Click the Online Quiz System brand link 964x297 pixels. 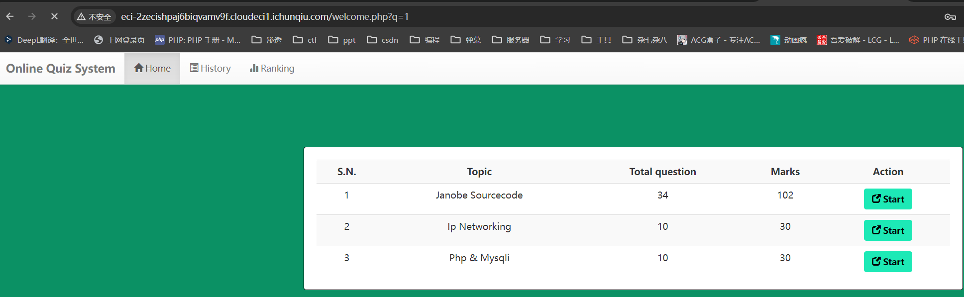(61, 68)
